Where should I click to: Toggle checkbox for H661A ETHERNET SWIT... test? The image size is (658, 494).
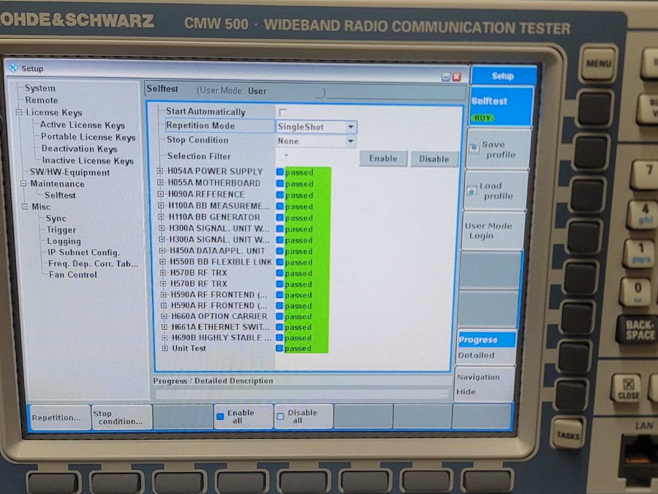point(280,327)
